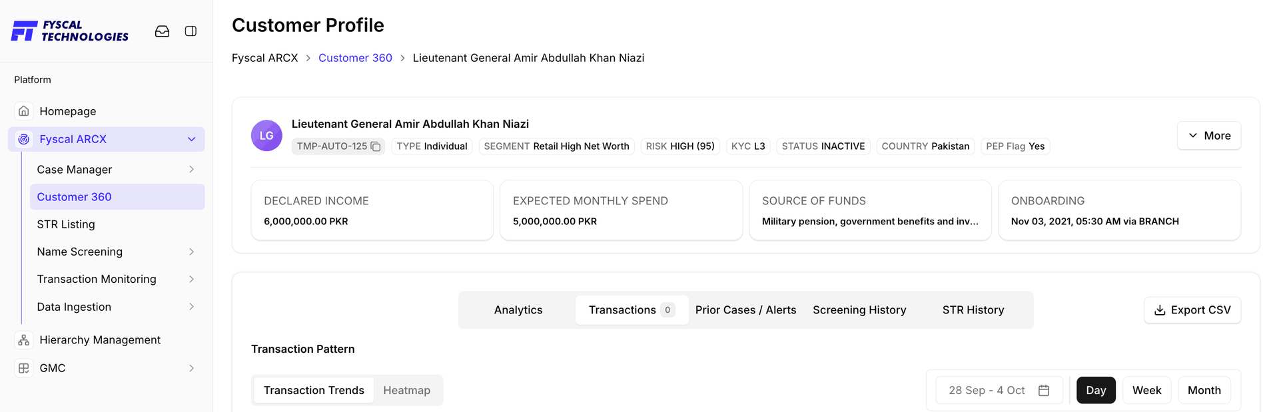Click the TYPE Individual badge
1279x412 pixels.
click(x=432, y=146)
